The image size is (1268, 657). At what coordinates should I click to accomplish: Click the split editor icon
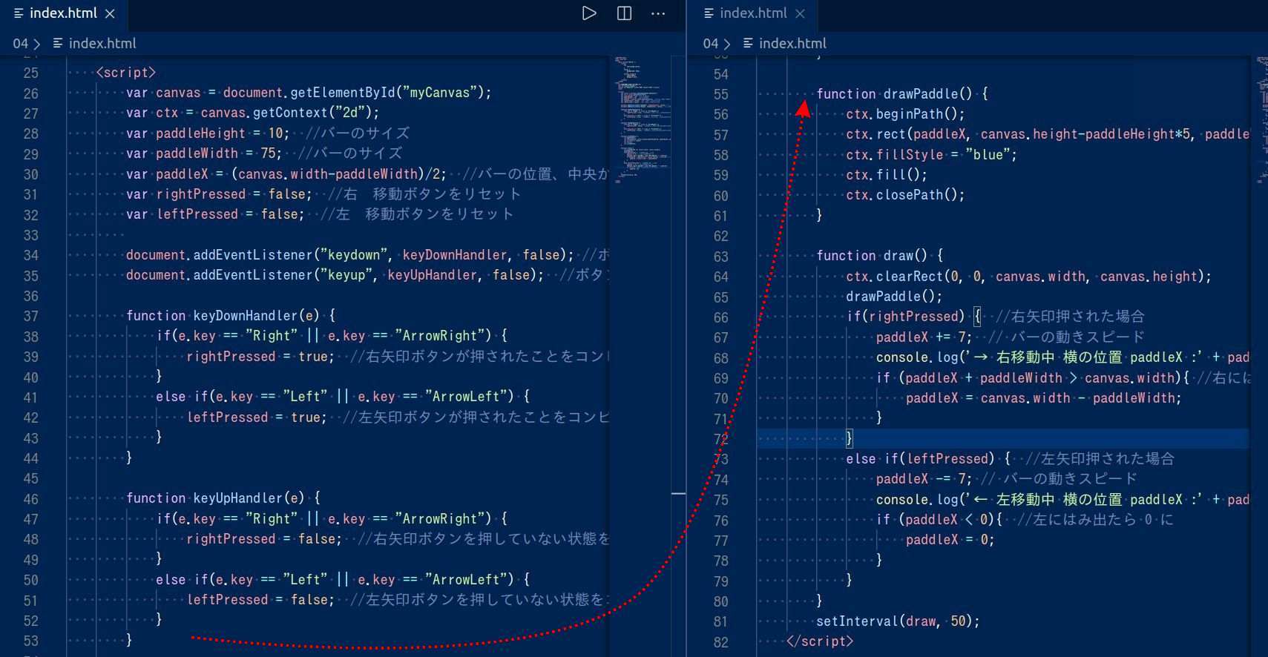point(625,13)
